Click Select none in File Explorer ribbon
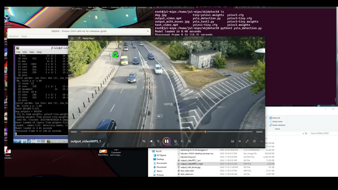 (276, 122)
